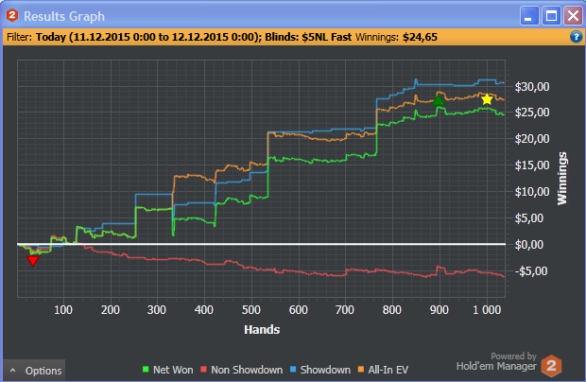Toggle the Showdown legend entry
The image size is (586, 382).
(x=320, y=370)
